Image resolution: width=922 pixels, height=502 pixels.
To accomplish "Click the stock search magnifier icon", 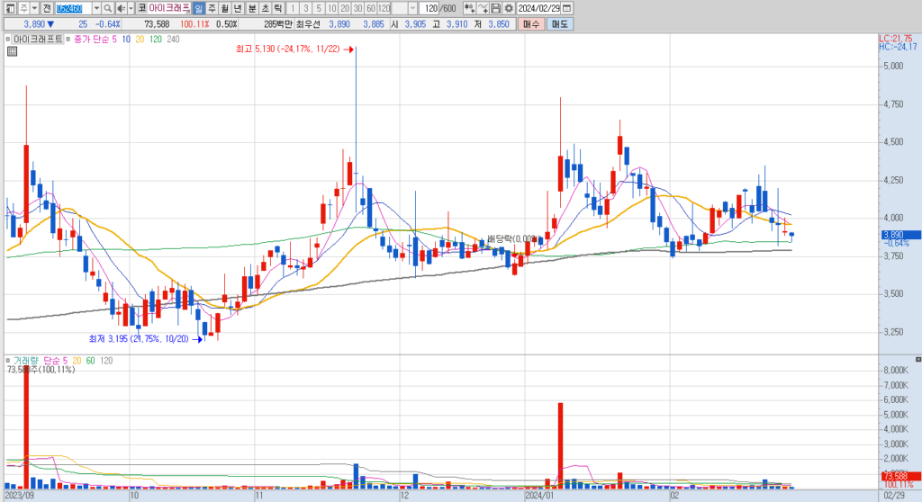I will [108, 8].
